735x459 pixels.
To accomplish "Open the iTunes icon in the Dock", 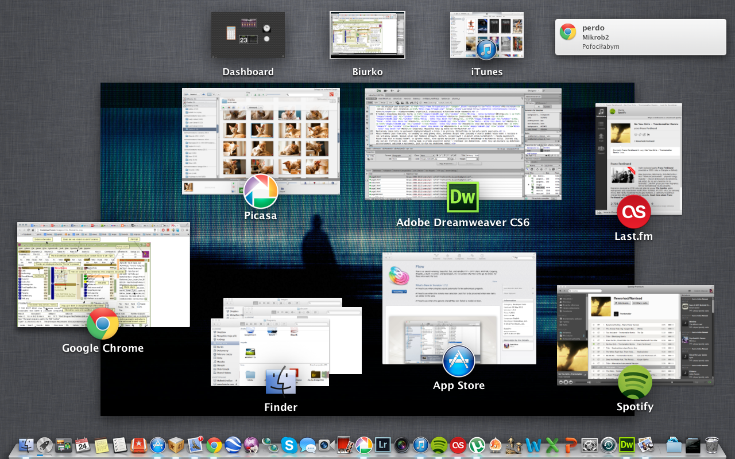I will point(421,445).
